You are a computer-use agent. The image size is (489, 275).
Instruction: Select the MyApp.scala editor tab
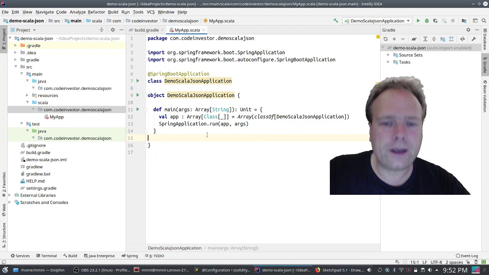click(187, 30)
